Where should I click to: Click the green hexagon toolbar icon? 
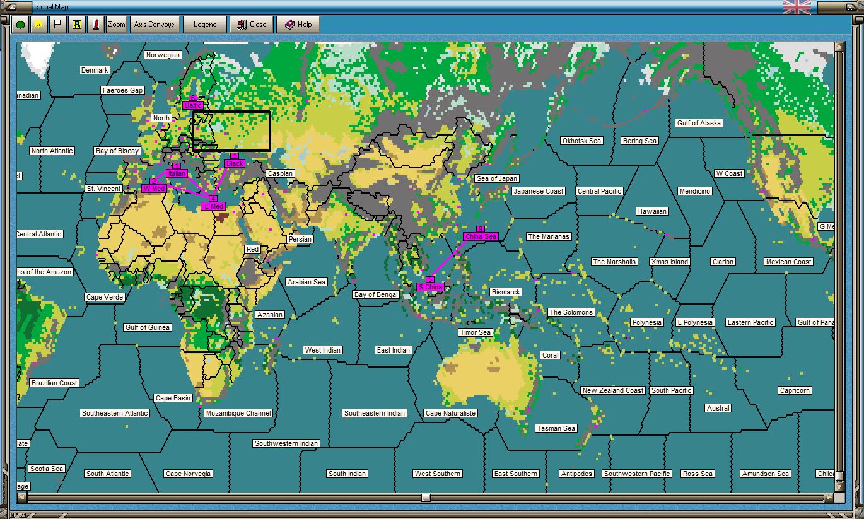tap(21, 25)
